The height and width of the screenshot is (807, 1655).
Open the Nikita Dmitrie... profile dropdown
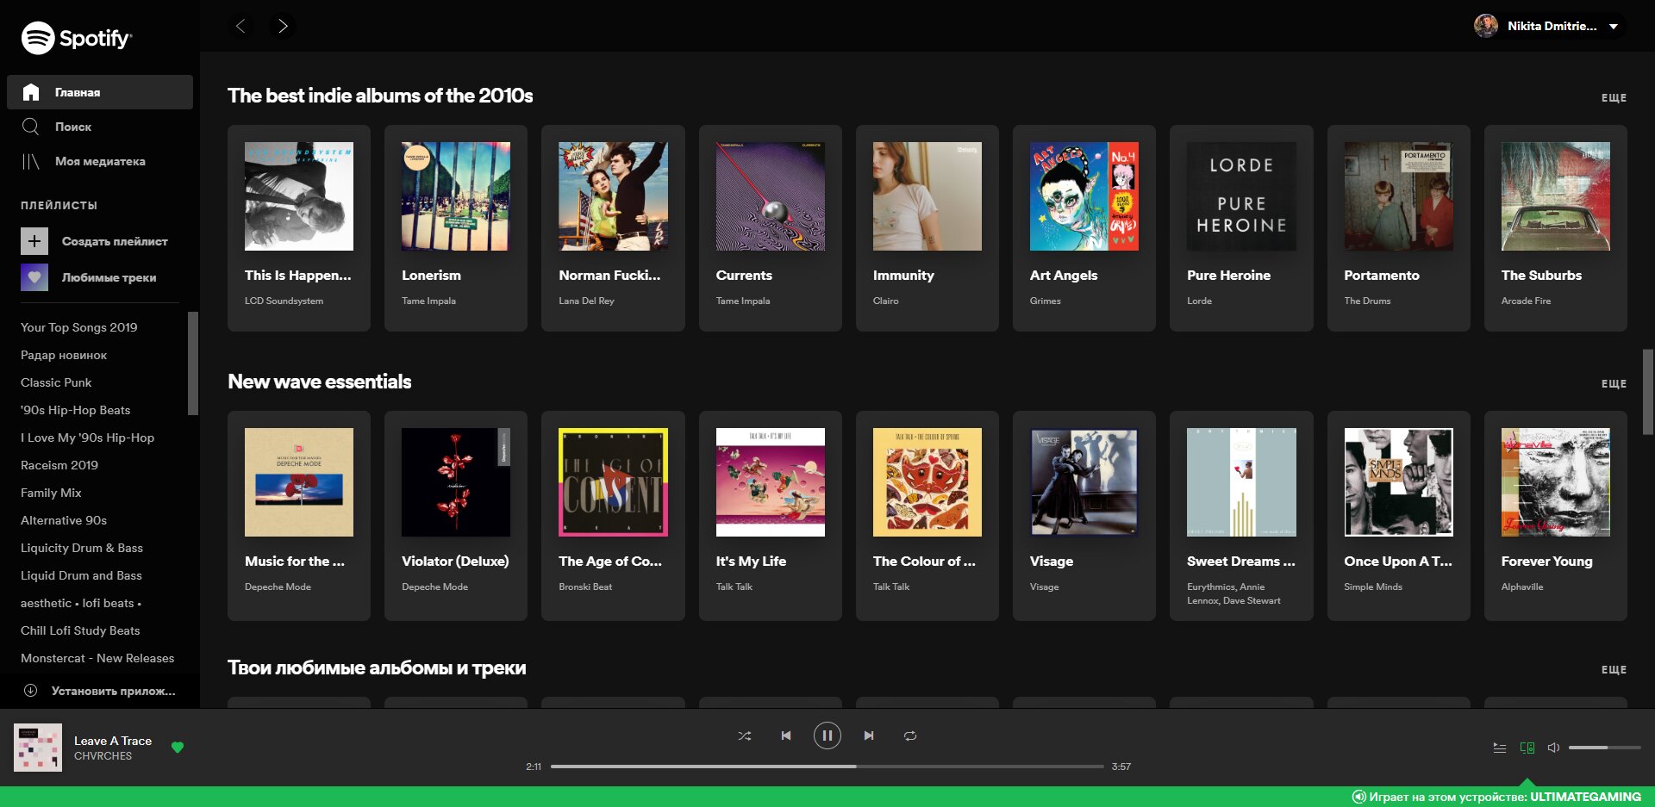[1548, 26]
